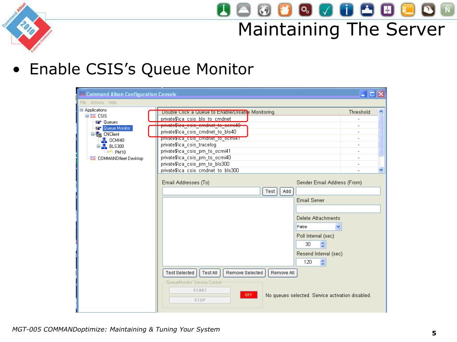
Task: Select the PM10 tree item
Action: [x=120, y=152]
